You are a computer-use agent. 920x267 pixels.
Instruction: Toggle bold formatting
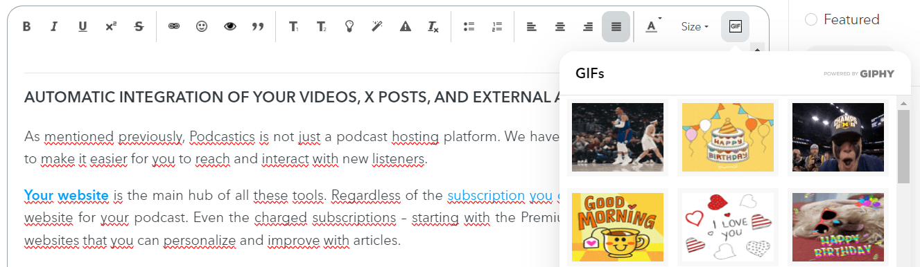pyautogui.click(x=26, y=27)
